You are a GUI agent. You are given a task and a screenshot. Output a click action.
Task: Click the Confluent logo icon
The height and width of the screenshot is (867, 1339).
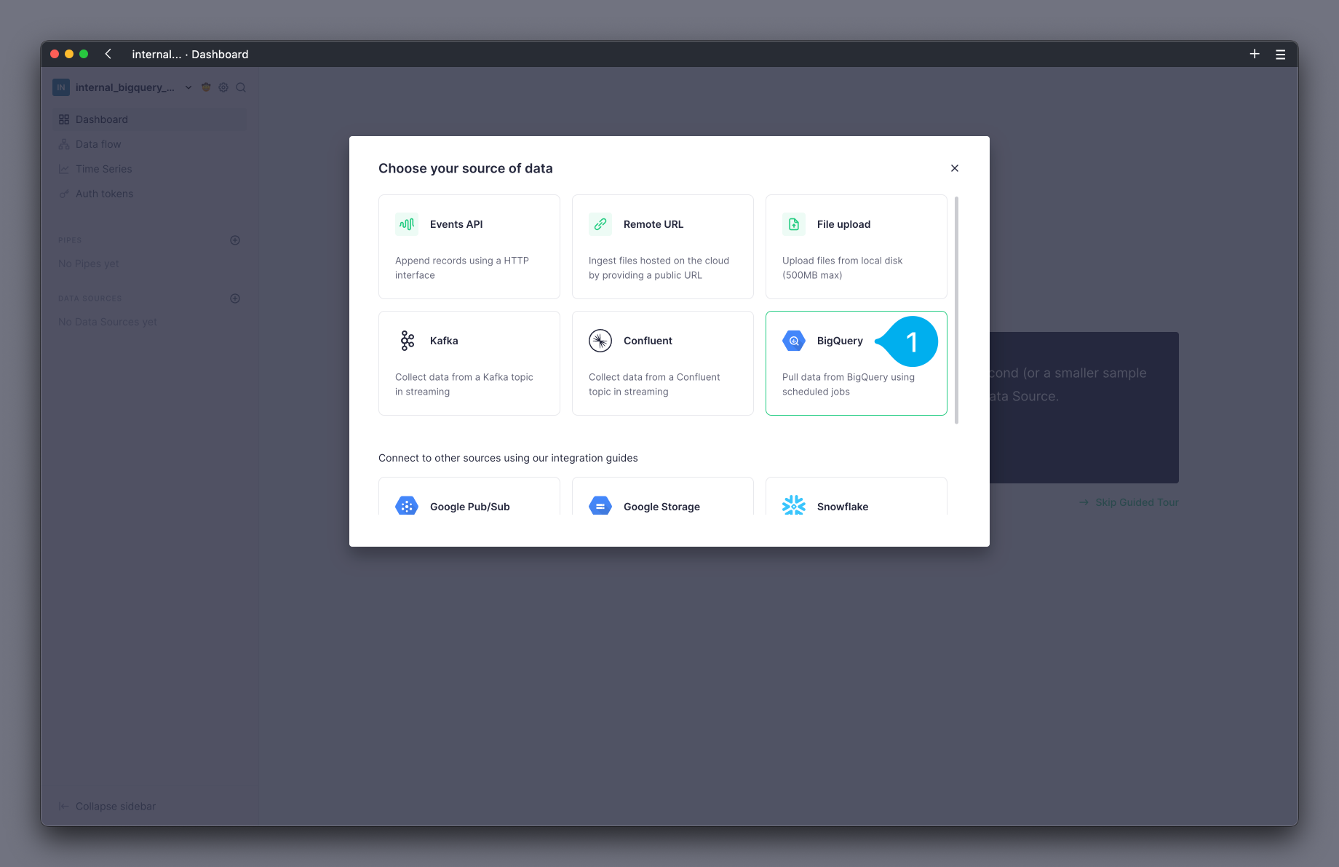[x=600, y=341]
